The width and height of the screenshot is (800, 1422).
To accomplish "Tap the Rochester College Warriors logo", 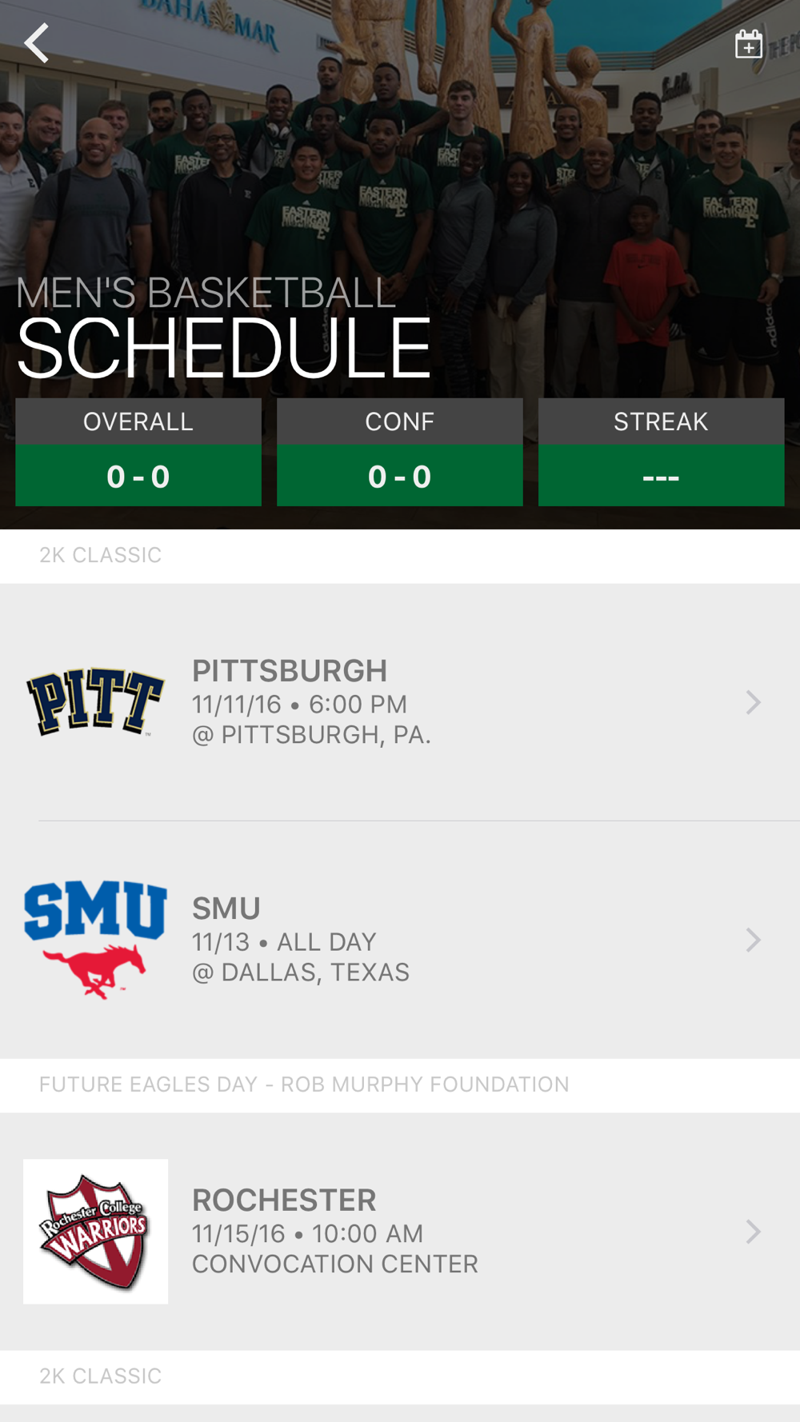I will (95, 1231).
